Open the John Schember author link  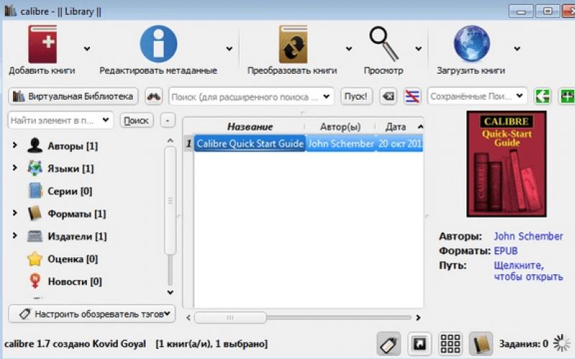click(528, 236)
